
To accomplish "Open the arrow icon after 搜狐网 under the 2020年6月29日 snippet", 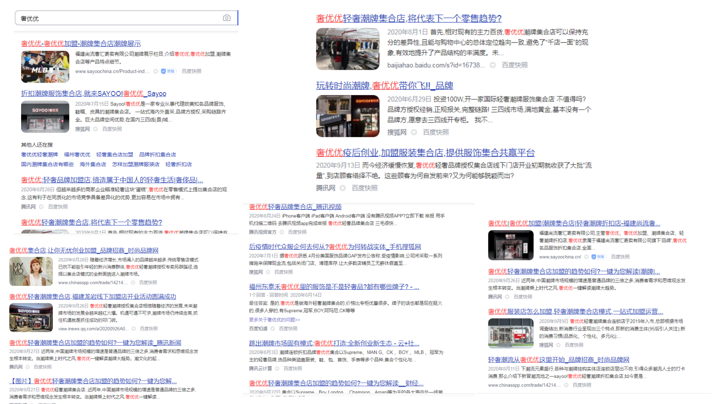I will pyautogui.click(x=414, y=132).
